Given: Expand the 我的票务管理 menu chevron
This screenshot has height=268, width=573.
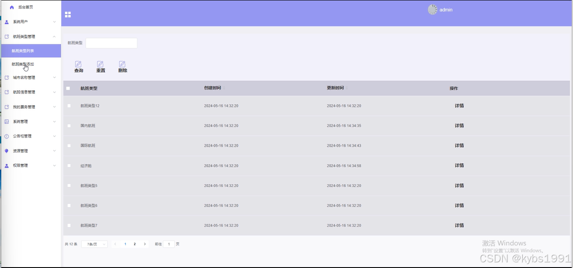Looking at the screenshot, I should click(x=55, y=107).
